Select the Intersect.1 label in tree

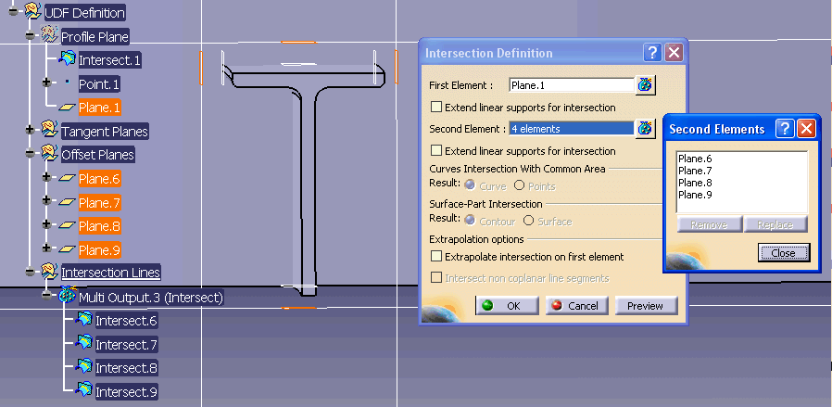click(110, 60)
